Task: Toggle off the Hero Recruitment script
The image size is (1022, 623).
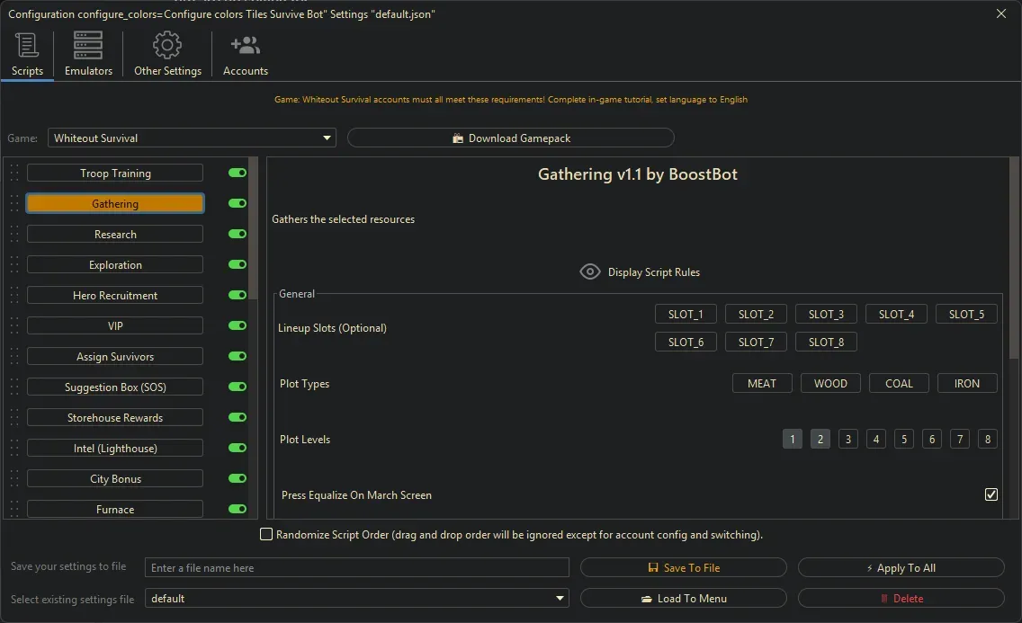Action: pos(238,296)
